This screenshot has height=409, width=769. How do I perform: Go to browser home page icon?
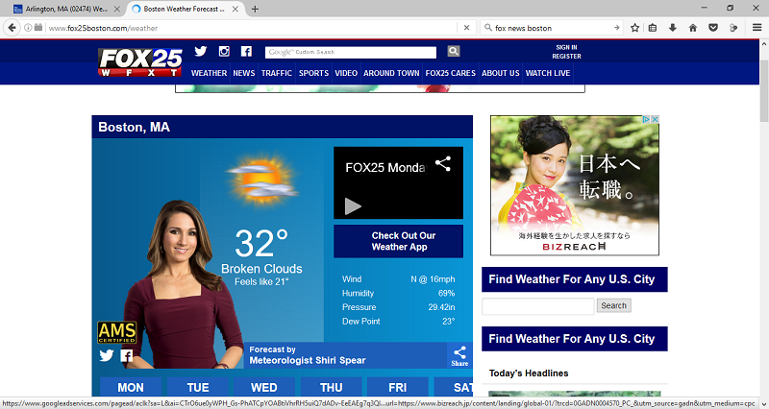pyautogui.click(x=692, y=28)
